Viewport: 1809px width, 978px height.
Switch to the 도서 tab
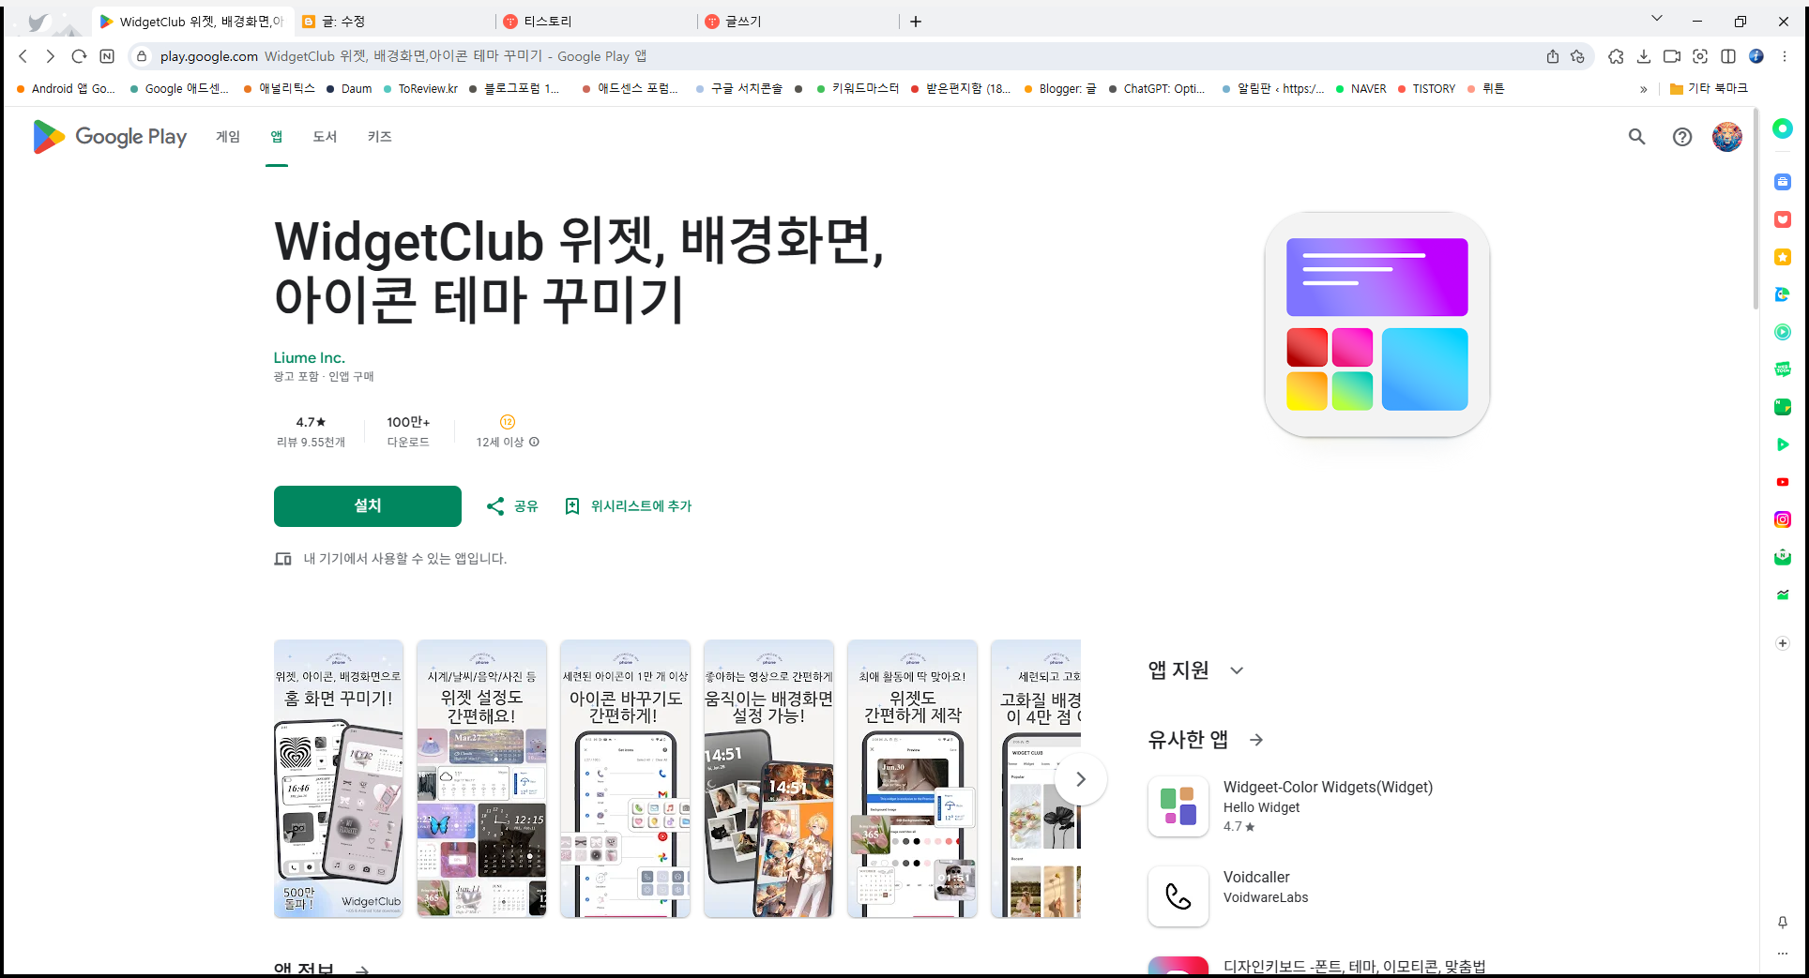325,137
